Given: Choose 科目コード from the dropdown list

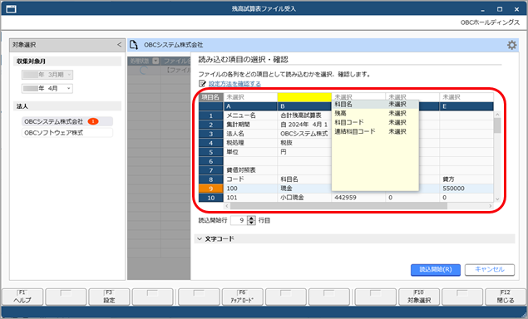Looking at the screenshot, I should click(375, 122).
